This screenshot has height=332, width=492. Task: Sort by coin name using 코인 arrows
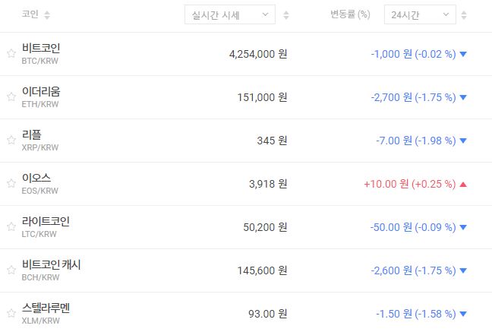47,15
